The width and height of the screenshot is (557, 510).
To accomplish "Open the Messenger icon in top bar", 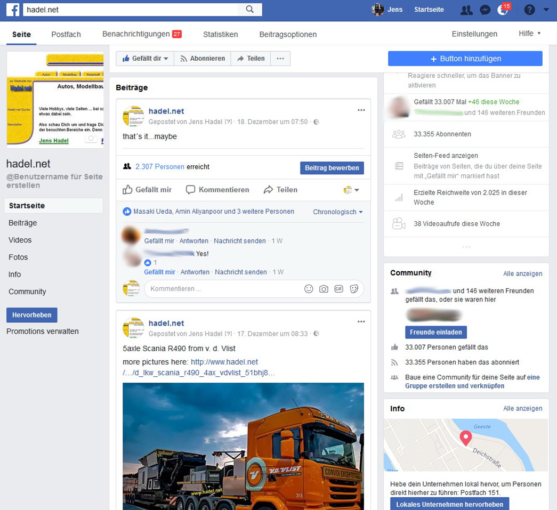I will click(x=485, y=10).
